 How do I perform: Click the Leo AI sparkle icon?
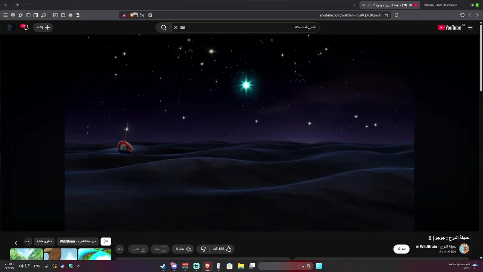point(20,15)
